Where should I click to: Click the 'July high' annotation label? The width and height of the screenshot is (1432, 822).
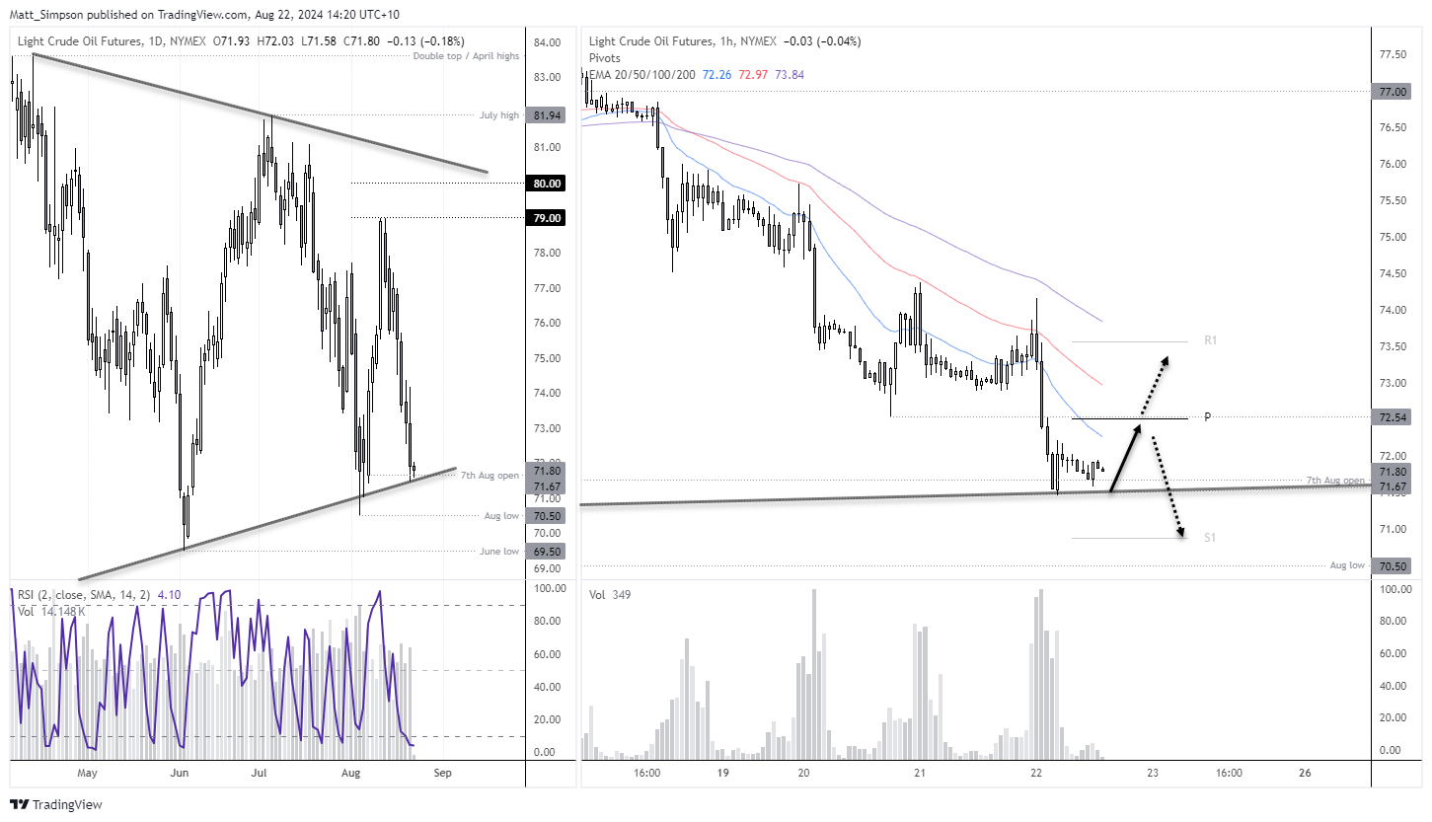pos(499,115)
